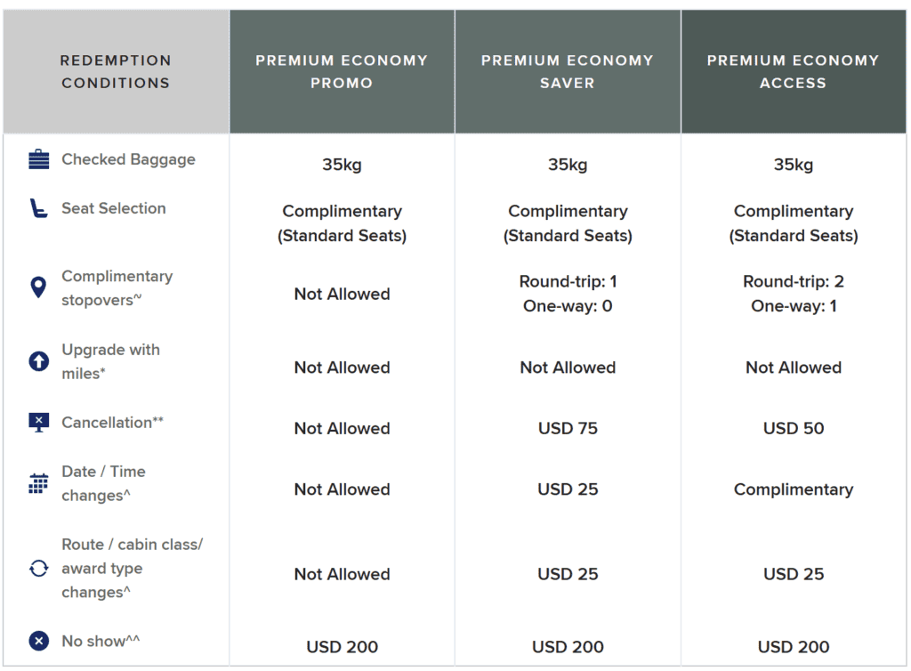Click the Complimentary stopovers location pin icon
This screenshot has height=671, width=911.
pyautogui.click(x=38, y=287)
